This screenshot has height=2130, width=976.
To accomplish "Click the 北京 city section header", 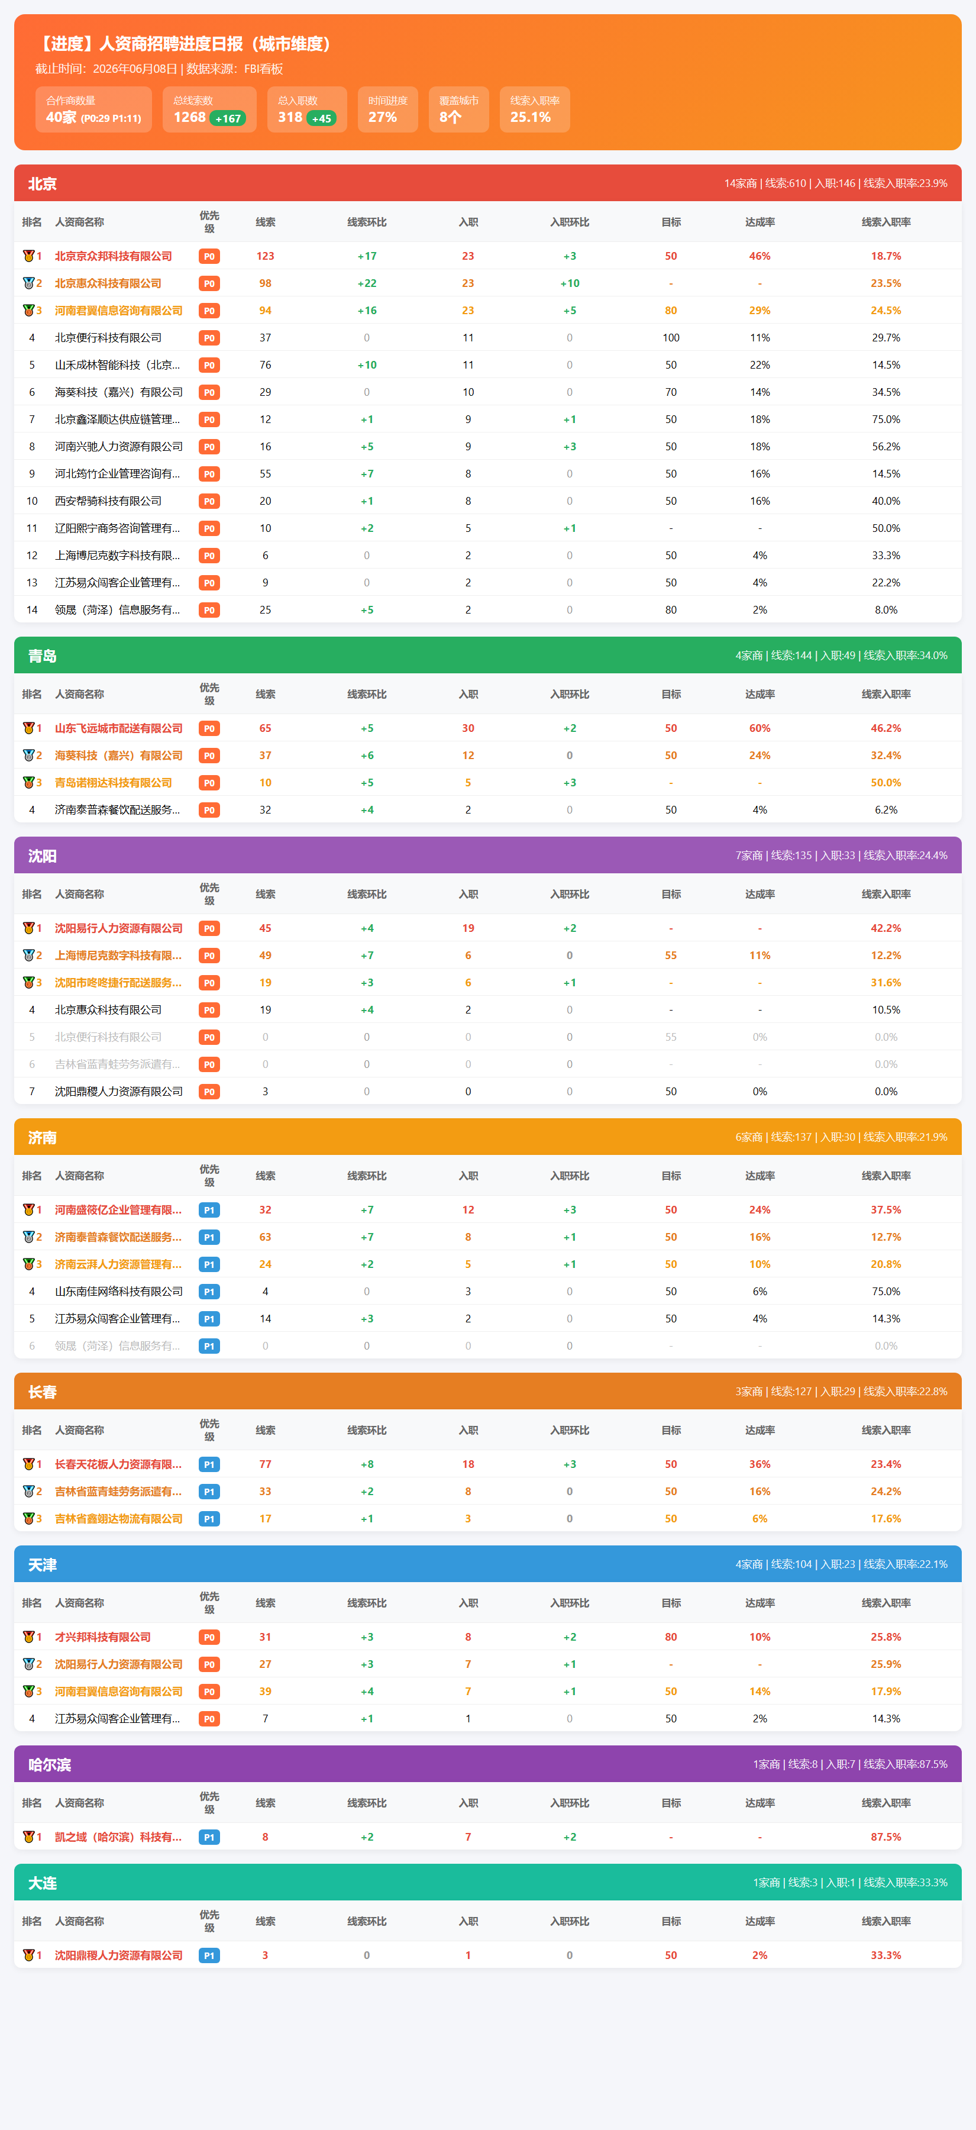I will tap(487, 183).
